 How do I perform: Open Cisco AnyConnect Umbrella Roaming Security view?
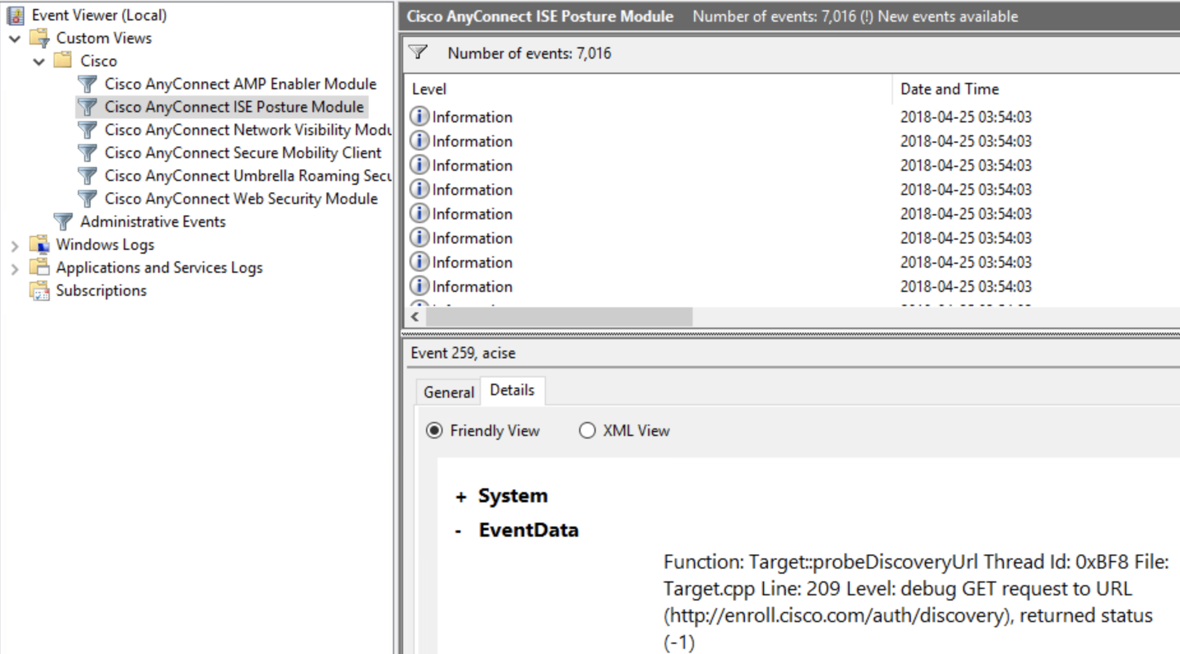[248, 176]
